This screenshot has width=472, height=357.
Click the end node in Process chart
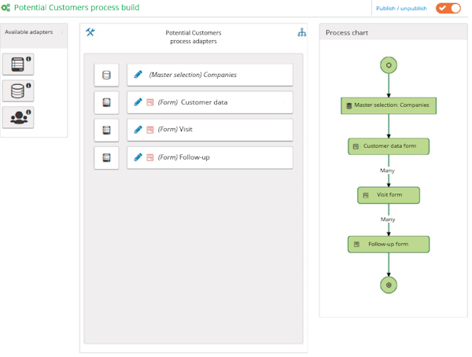click(x=389, y=285)
